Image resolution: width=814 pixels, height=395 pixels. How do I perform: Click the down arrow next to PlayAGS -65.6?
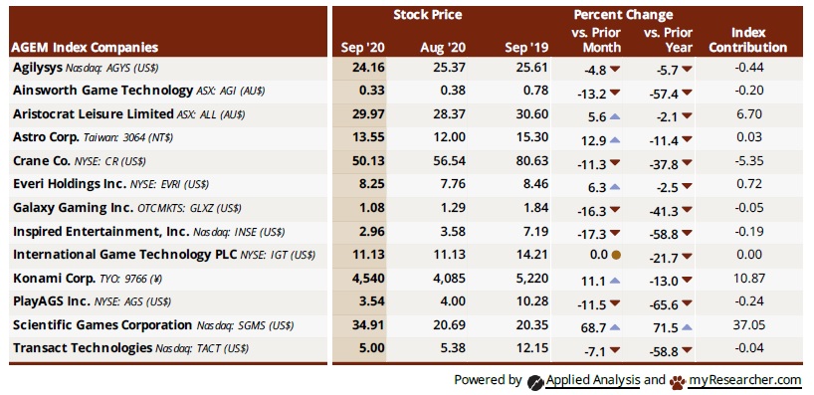coord(687,303)
